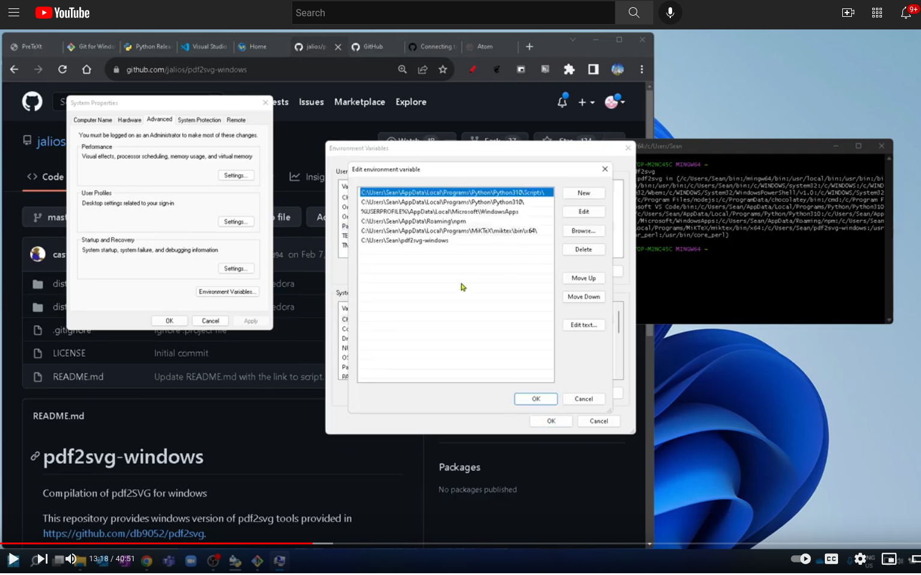Mute the video with the speaker icon
This screenshot has height=575, width=921.
tap(71, 559)
